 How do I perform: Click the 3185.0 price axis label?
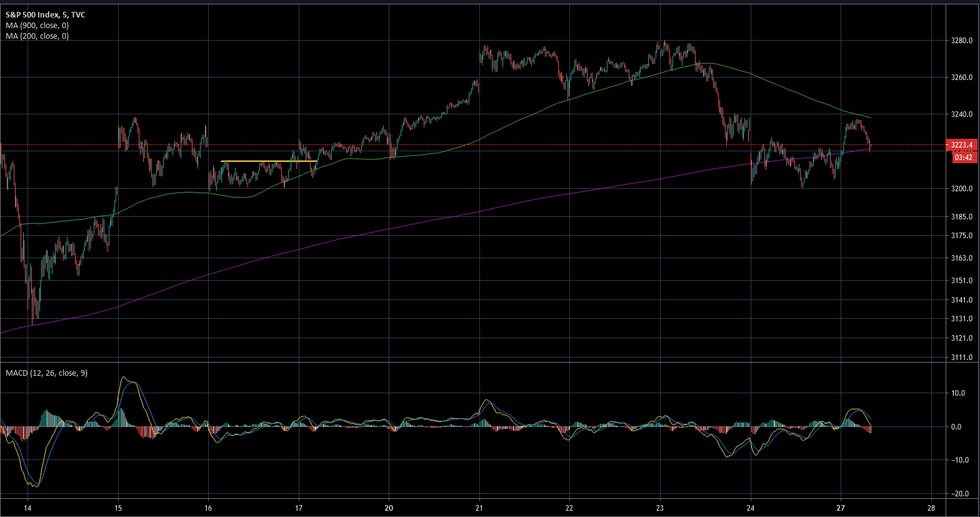(962, 217)
